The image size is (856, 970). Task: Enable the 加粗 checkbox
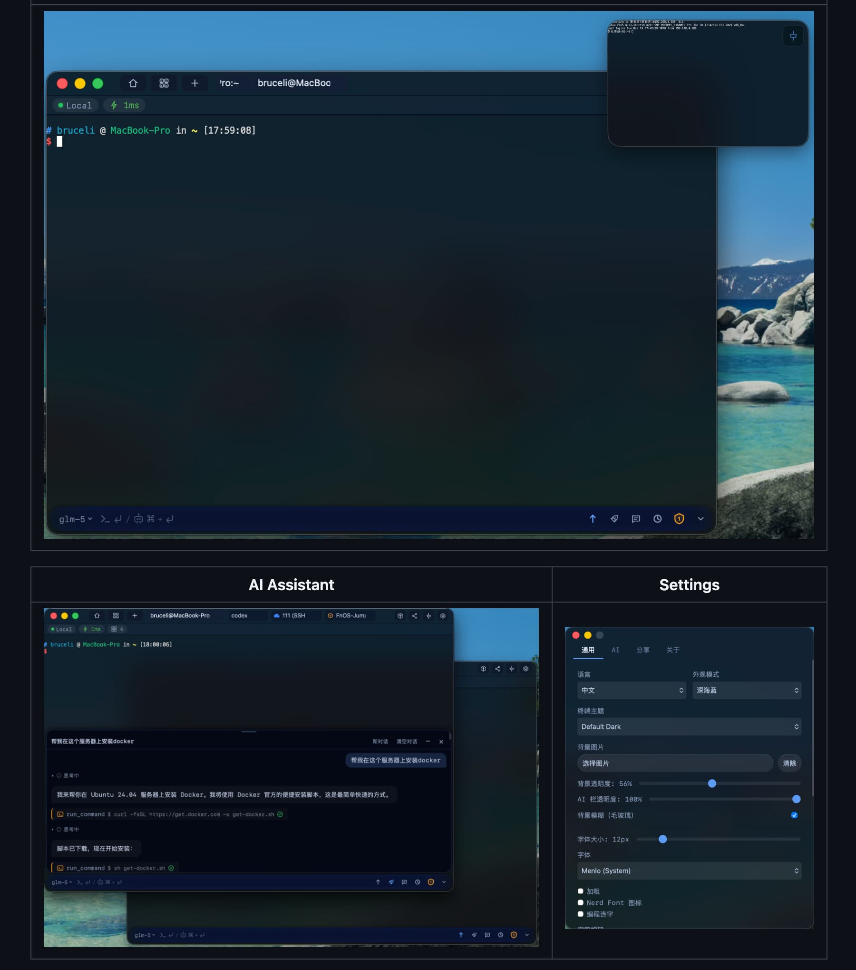pos(580,891)
